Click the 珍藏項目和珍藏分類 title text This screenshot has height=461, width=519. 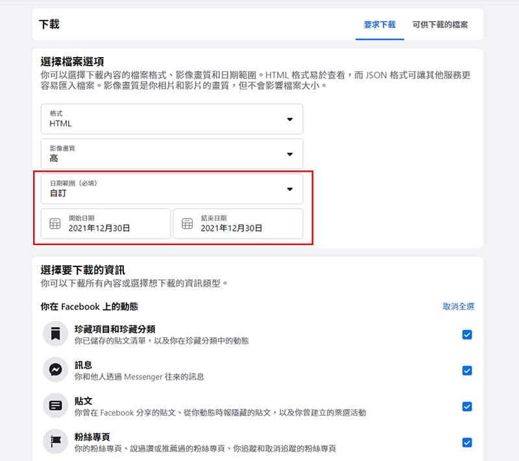115,329
